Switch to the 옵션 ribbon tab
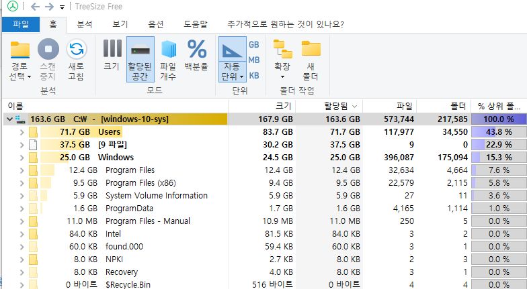 (x=156, y=24)
